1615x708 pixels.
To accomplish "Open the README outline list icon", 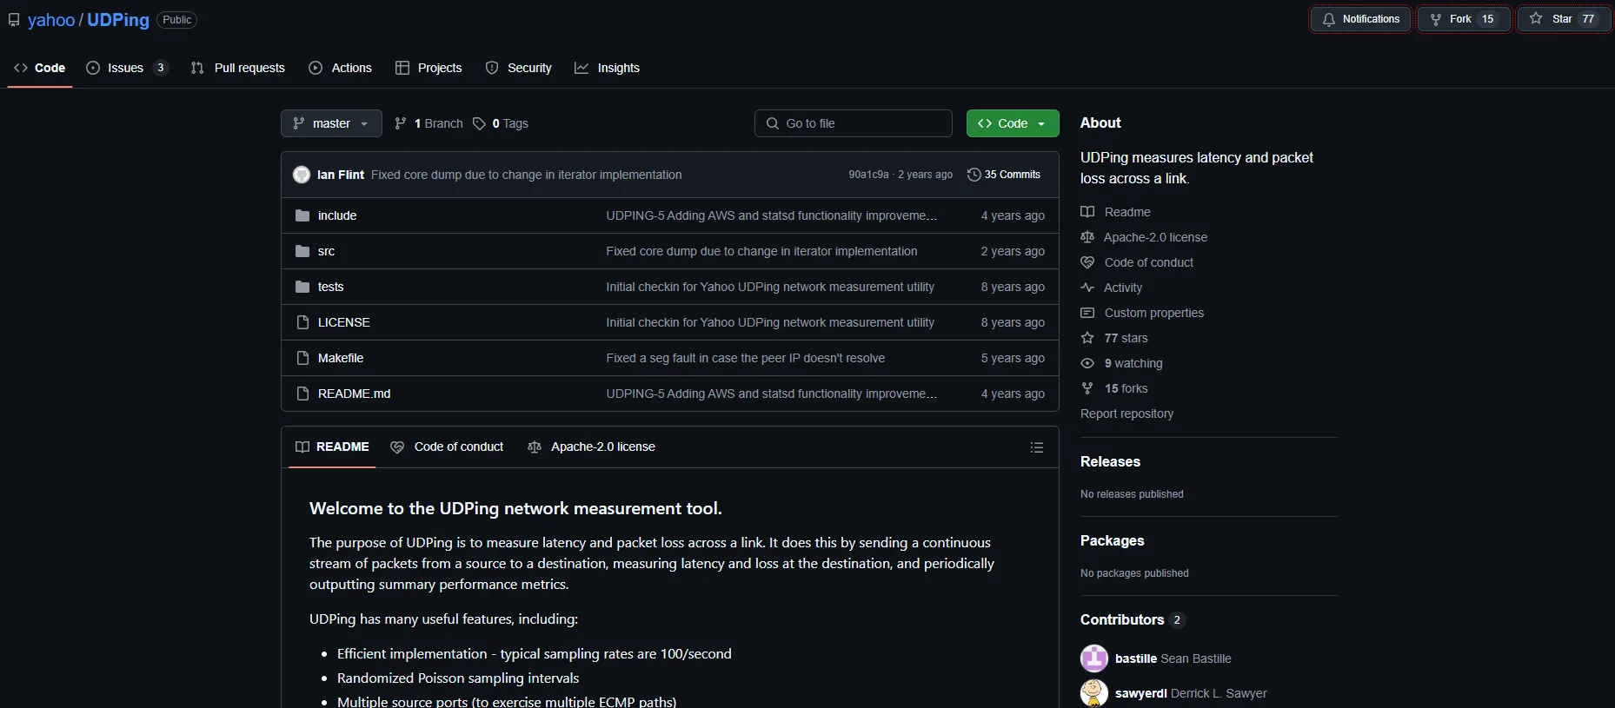I will click(1037, 447).
